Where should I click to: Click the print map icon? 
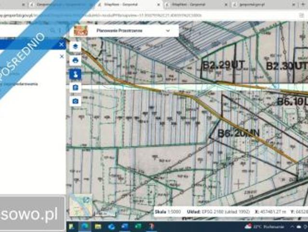click(75, 60)
